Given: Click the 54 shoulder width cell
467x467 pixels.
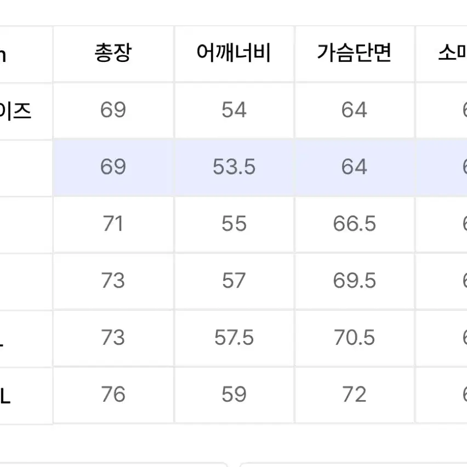Looking at the screenshot, I should tap(234, 110).
